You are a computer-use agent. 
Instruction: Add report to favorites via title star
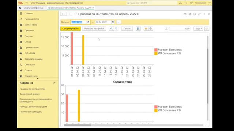click(x=76, y=14)
